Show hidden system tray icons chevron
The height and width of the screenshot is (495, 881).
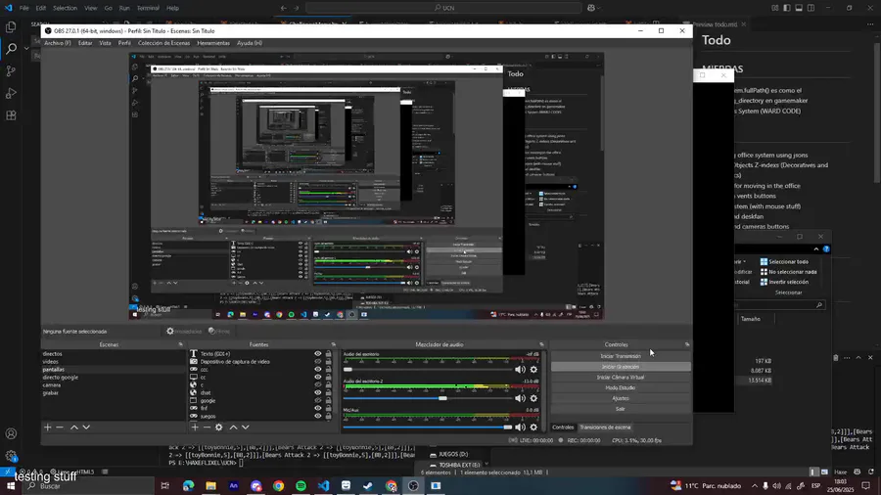754,485
